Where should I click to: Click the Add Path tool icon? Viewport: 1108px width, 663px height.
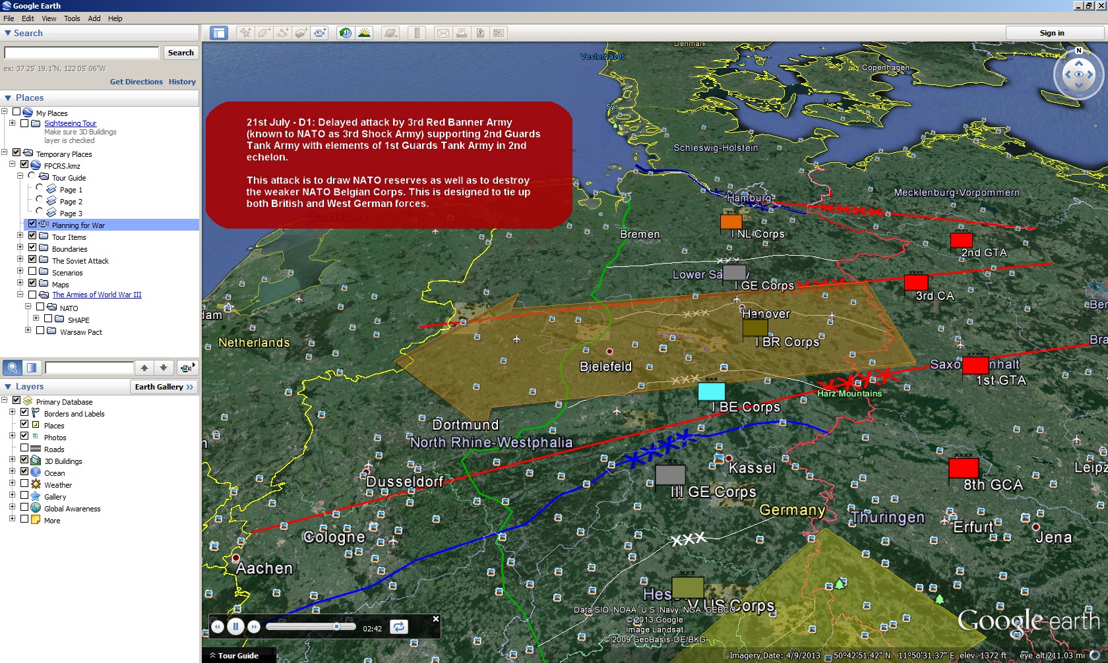click(x=283, y=33)
